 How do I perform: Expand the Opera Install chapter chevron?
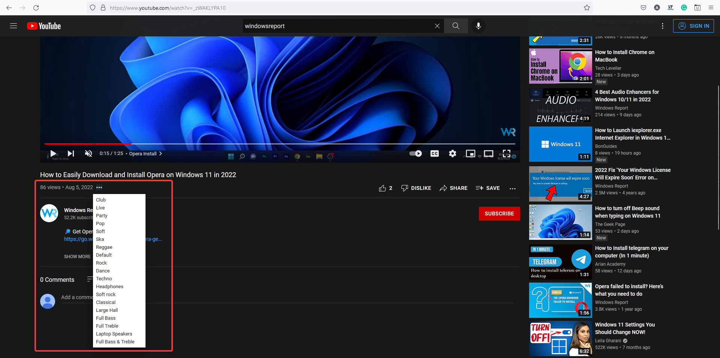(x=161, y=153)
